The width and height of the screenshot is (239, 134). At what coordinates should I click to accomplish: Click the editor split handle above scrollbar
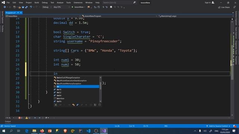click(232, 19)
